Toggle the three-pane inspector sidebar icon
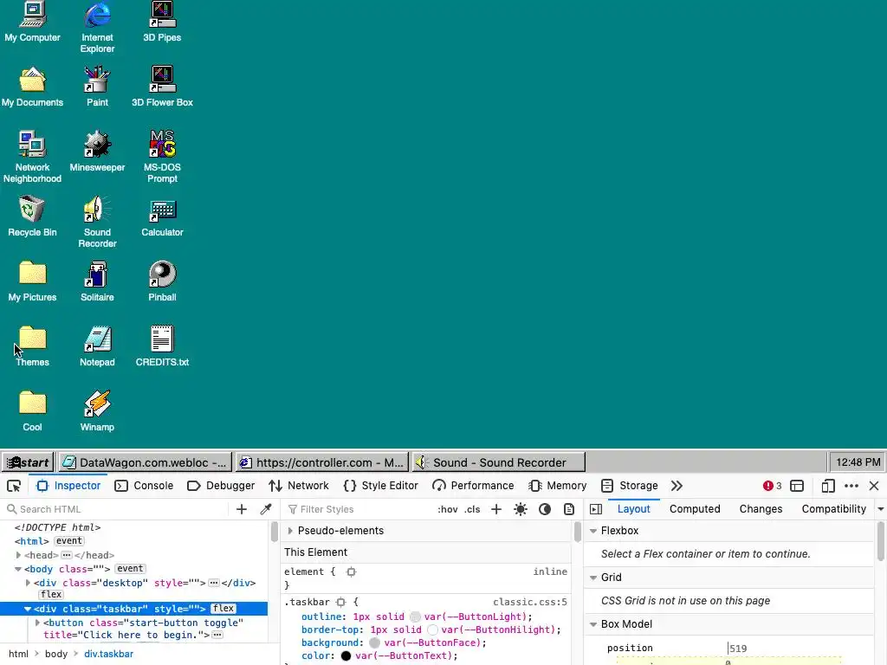 tap(596, 509)
